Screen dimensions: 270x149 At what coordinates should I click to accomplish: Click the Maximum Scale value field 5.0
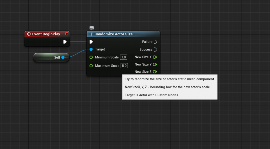pos(124,66)
